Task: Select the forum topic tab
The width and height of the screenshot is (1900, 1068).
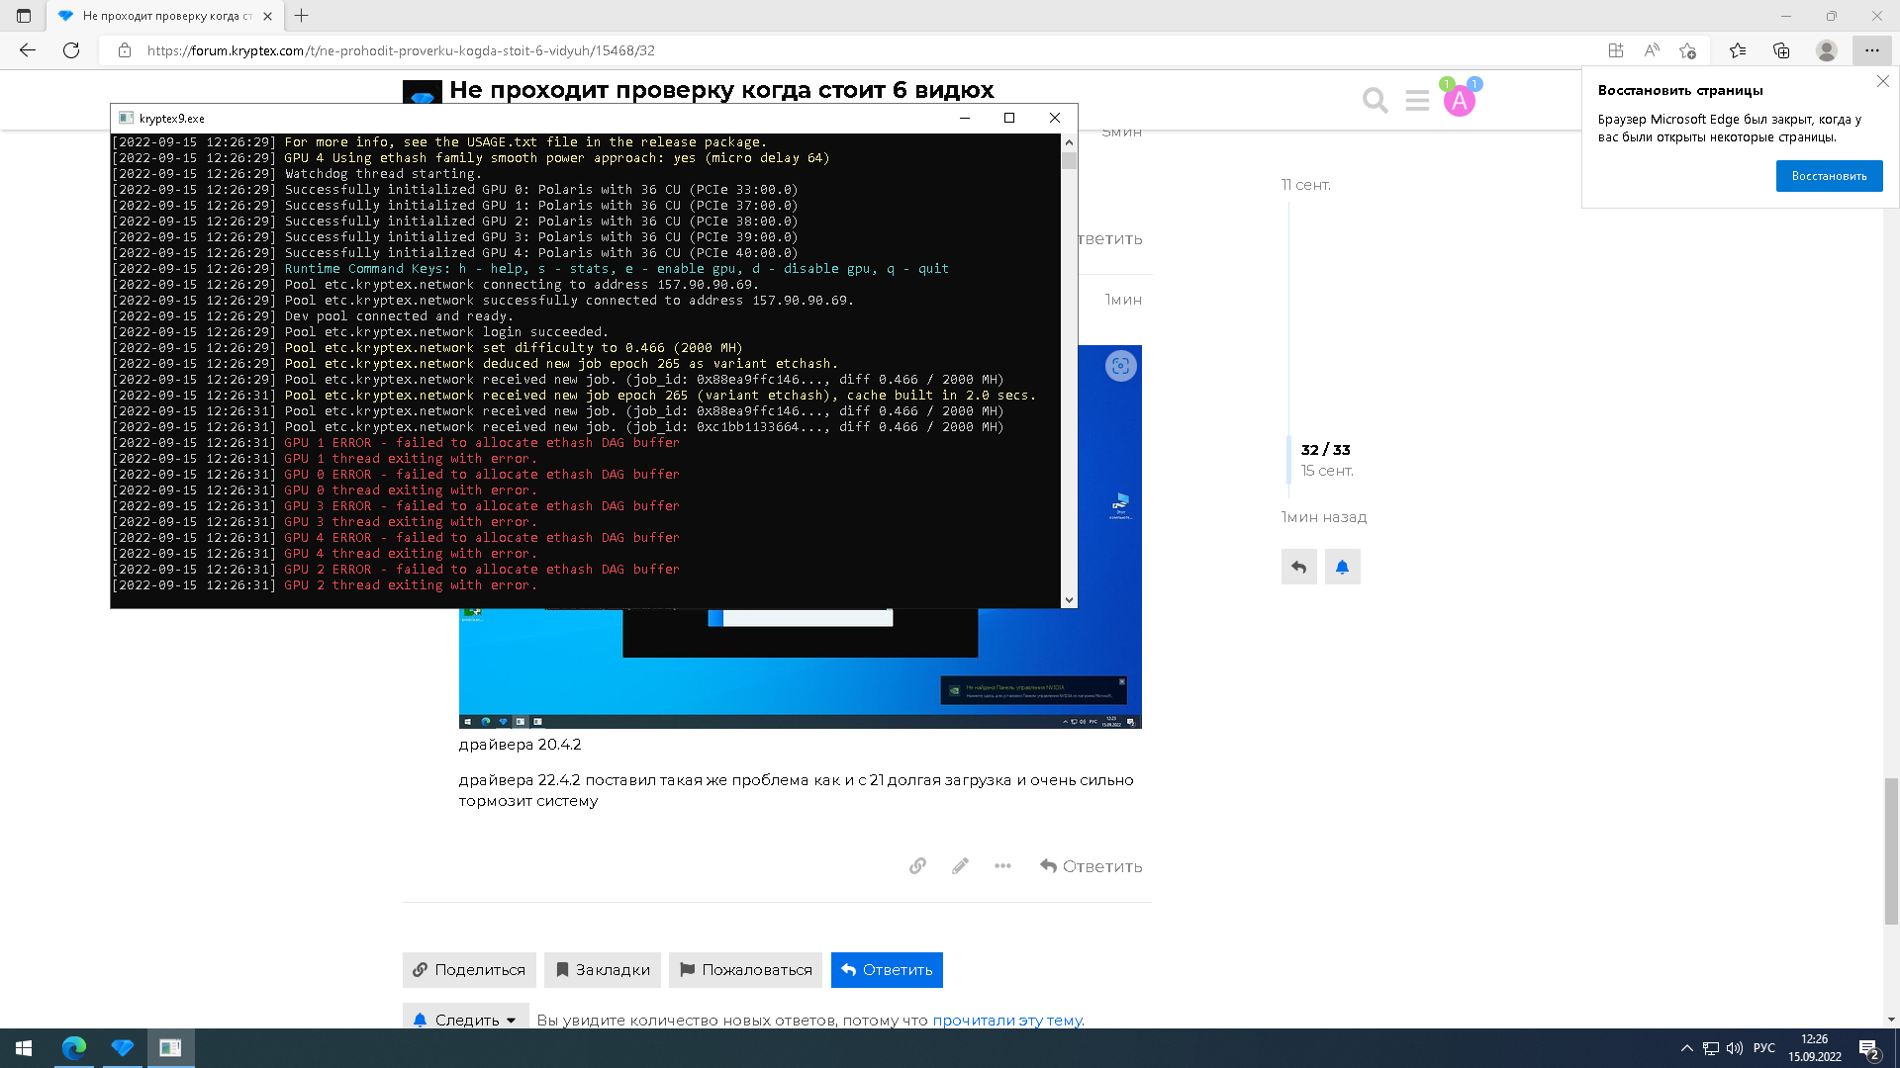Action: [x=163, y=16]
